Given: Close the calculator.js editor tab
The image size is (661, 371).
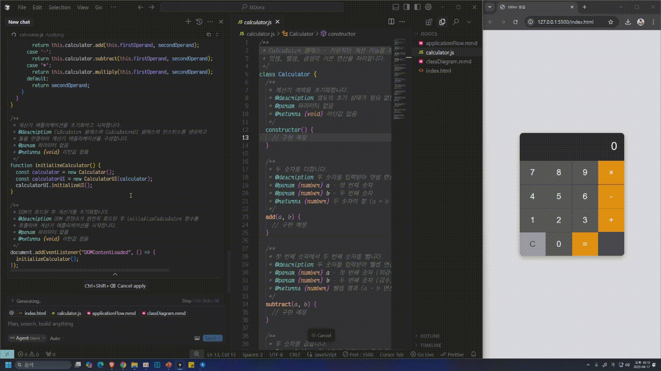Looking at the screenshot, I should click(277, 22).
